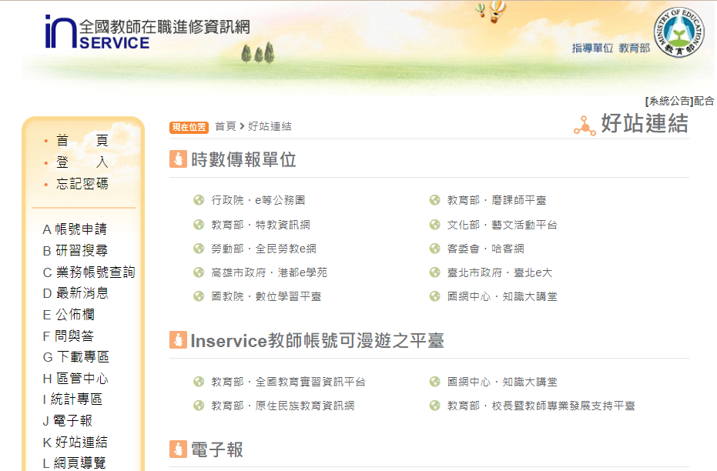Click orange icon next to 時數傳報單位 heading
717x471 pixels.
179,159
